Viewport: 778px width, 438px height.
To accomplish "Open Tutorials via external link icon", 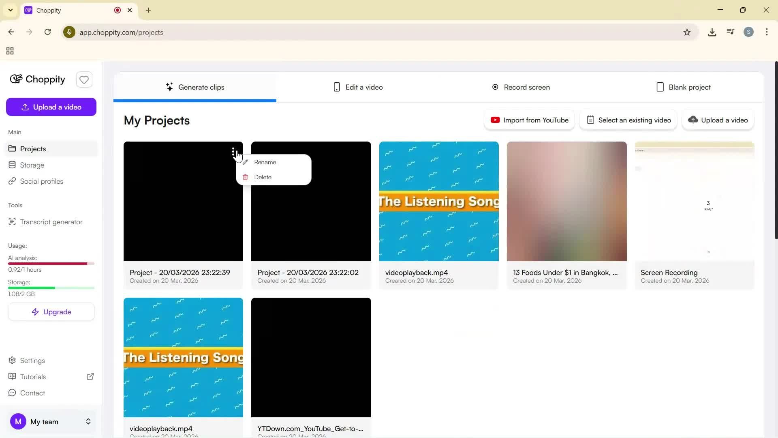I will point(90,376).
